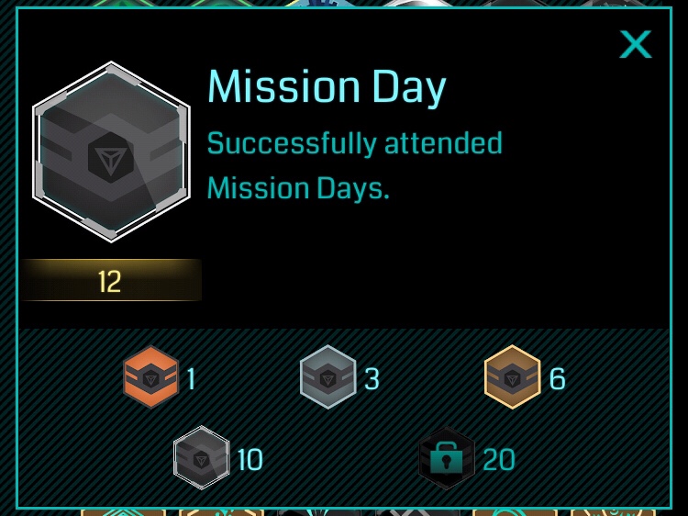Select the bronze tier badge icon

[150, 376]
